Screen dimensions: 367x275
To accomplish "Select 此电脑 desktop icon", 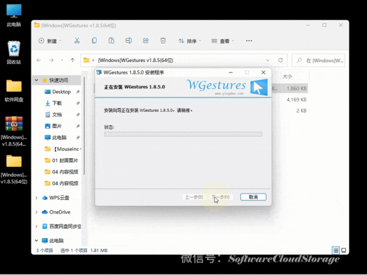I will pos(14,15).
